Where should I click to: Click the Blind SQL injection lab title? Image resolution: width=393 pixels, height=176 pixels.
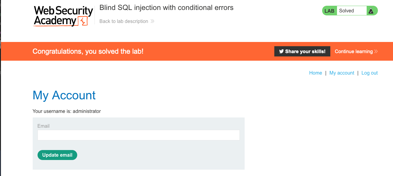click(166, 8)
